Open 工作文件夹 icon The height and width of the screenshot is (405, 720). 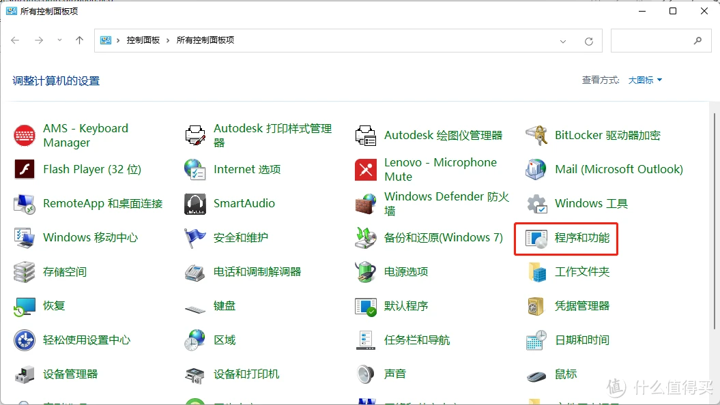click(536, 271)
